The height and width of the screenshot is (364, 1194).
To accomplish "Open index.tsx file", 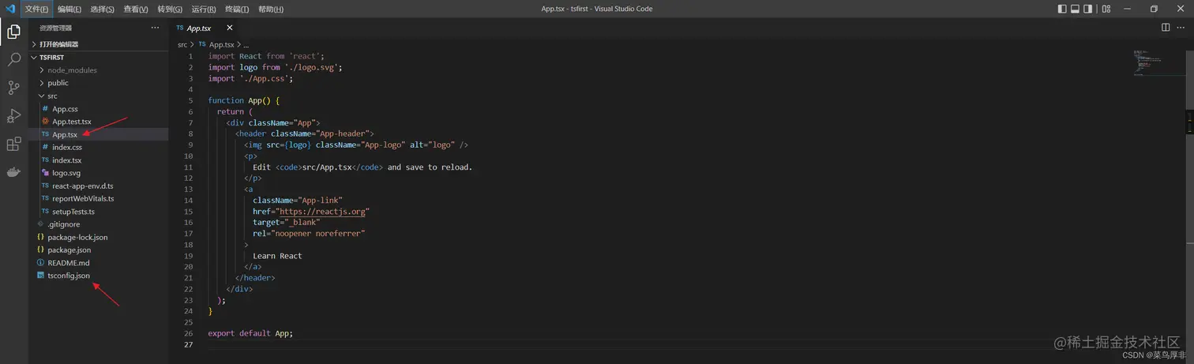I will 99,160.
